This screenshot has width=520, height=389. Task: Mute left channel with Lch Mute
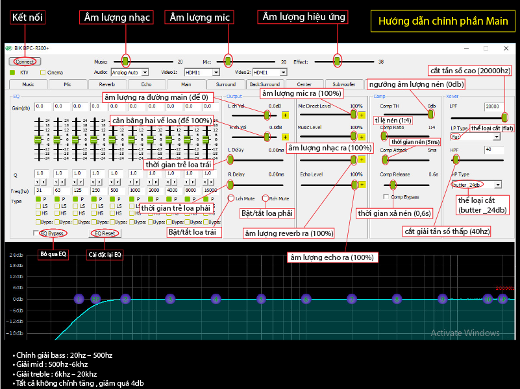pos(231,198)
